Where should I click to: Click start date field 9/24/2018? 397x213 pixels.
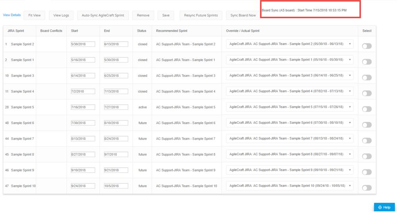tap(83, 186)
